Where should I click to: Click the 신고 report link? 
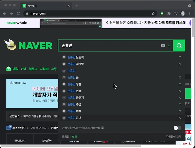point(74,136)
